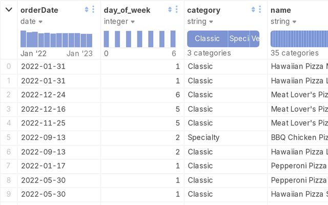Viewport: 328px width, 205px height.
Task: Select the 2022-12-24 date cell
Action: pos(43,95)
